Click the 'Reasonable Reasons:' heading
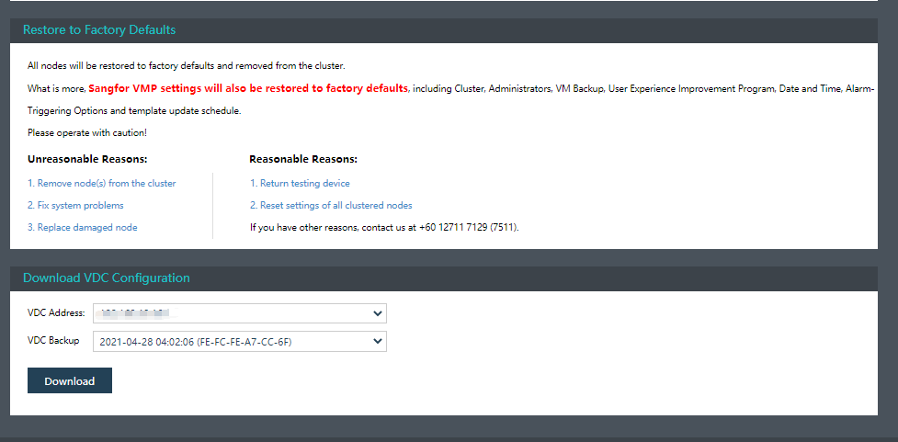898x442 pixels. pyautogui.click(x=303, y=159)
